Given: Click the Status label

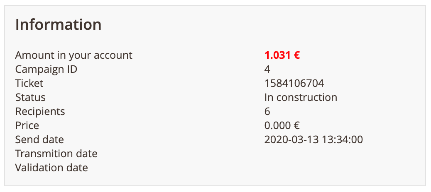Looking at the screenshot, I should point(30,98).
